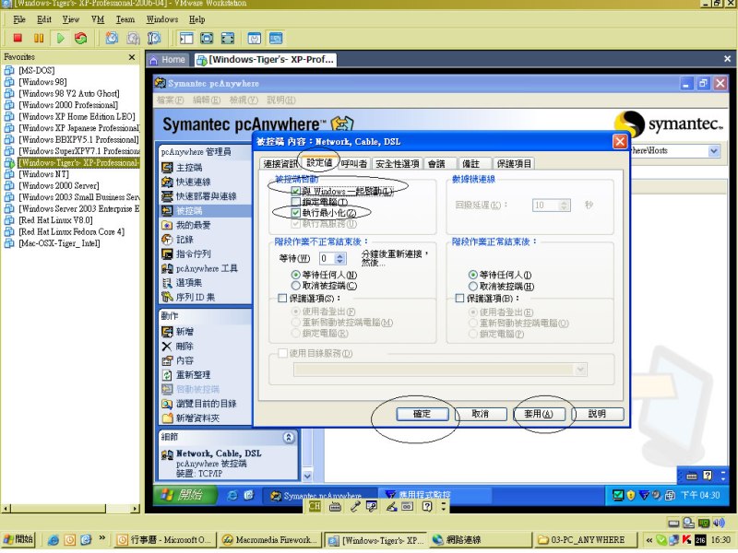The height and width of the screenshot is (553, 738).
Task: Open the Hosts path dropdown in pcAnywhere
Action: coord(713,151)
